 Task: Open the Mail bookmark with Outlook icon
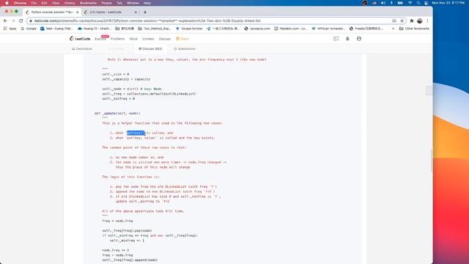click(56, 29)
